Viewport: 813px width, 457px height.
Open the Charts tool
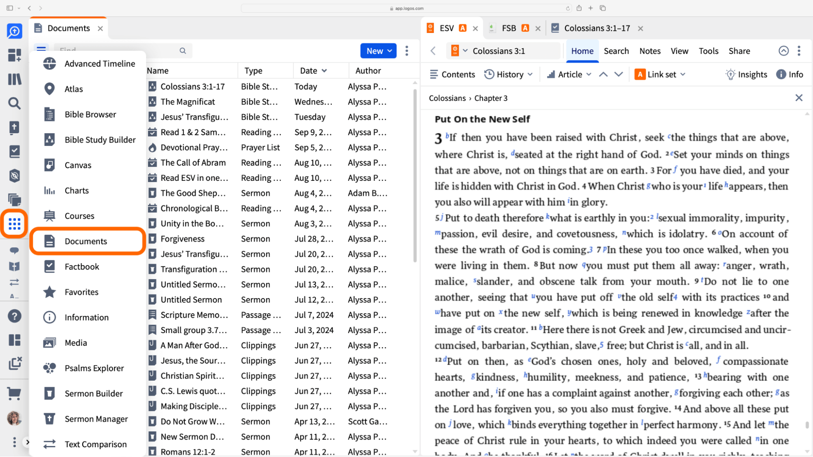coord(89,191)
